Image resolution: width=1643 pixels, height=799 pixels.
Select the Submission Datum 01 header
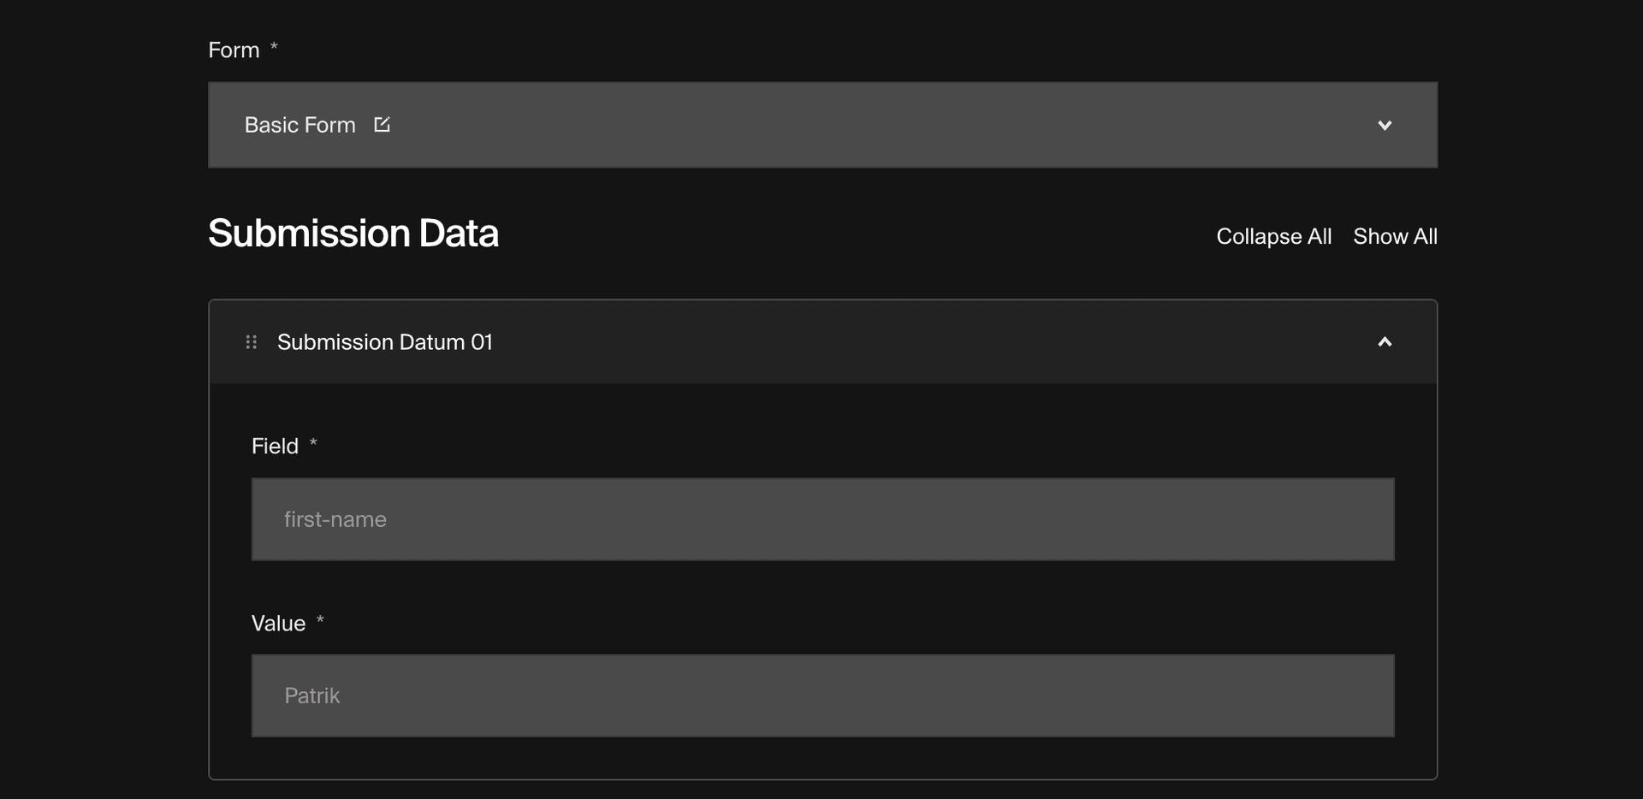pyautogui.click(x=384, y=341)
